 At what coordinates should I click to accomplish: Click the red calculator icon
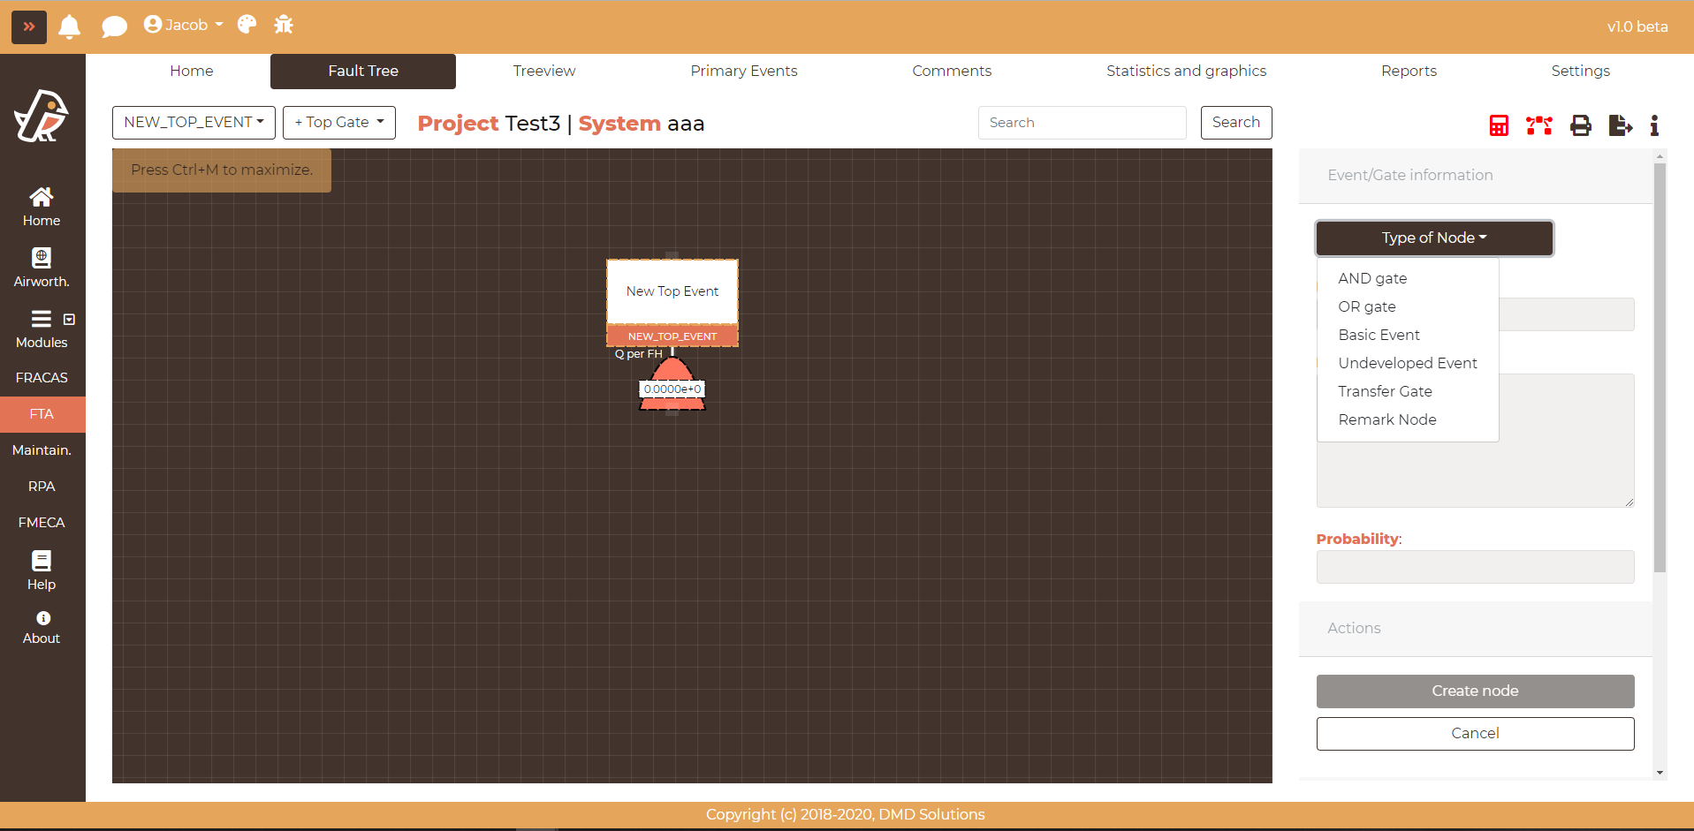point(1499,125)
